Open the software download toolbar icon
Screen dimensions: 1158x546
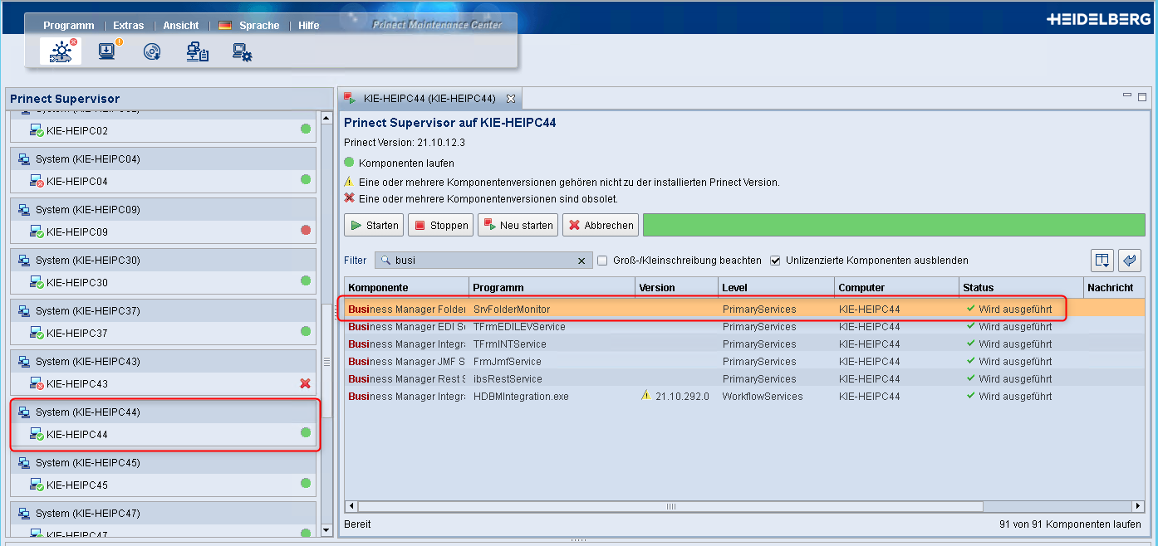[x=107, y=51]
